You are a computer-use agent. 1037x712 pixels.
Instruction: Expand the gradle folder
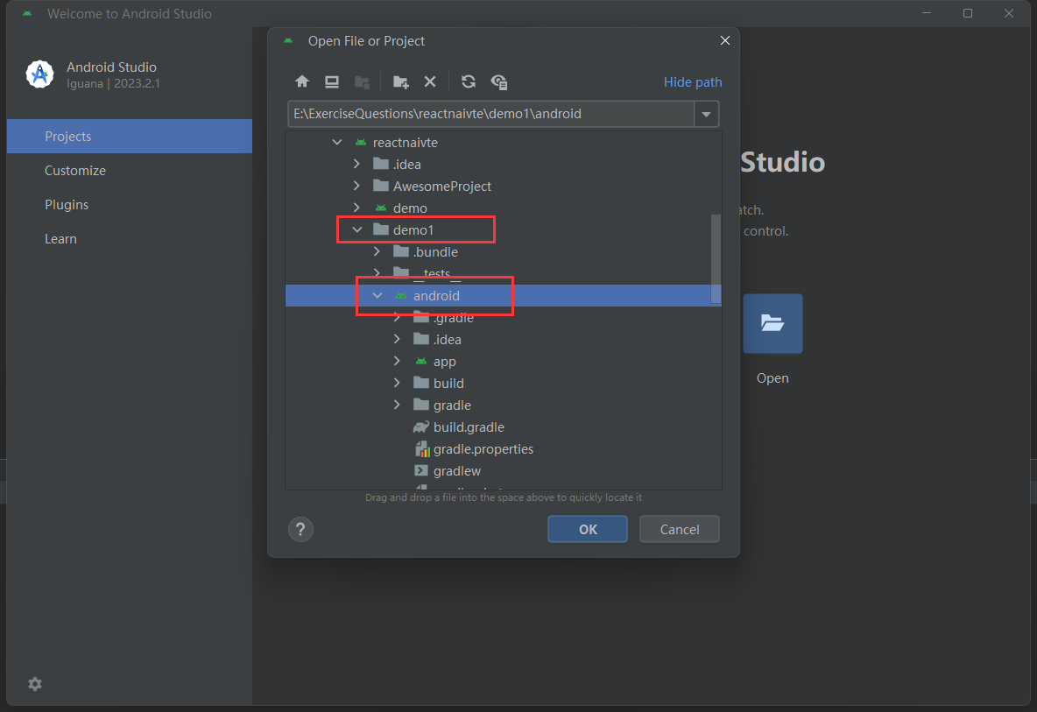(397, 405)
